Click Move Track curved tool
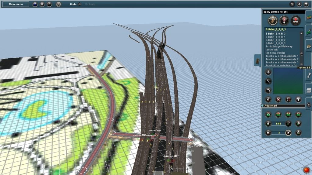 [268, 81]
